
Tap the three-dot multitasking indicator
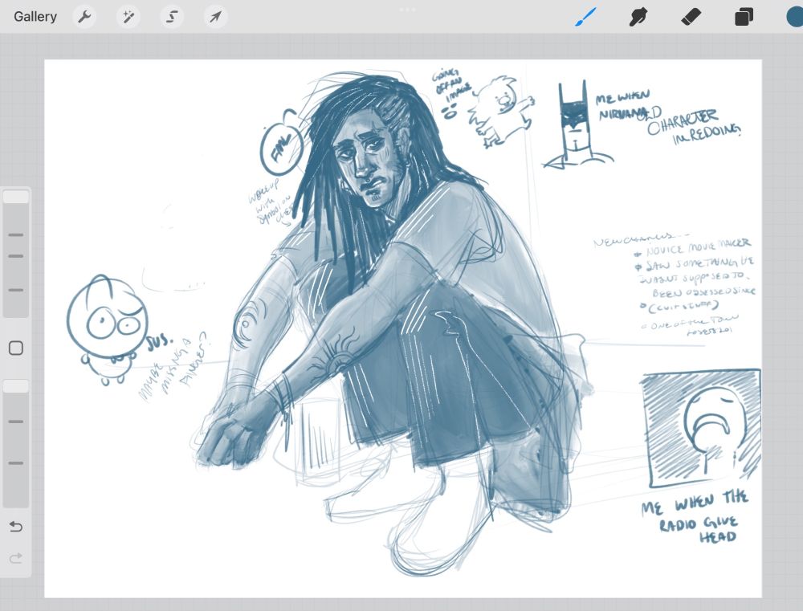tap(408, 9)
